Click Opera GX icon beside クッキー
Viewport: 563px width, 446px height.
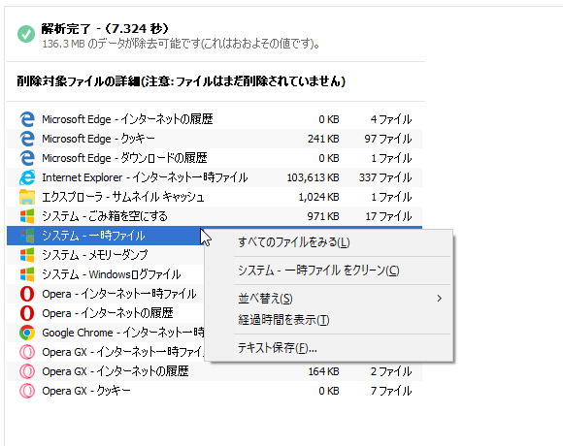27,391
